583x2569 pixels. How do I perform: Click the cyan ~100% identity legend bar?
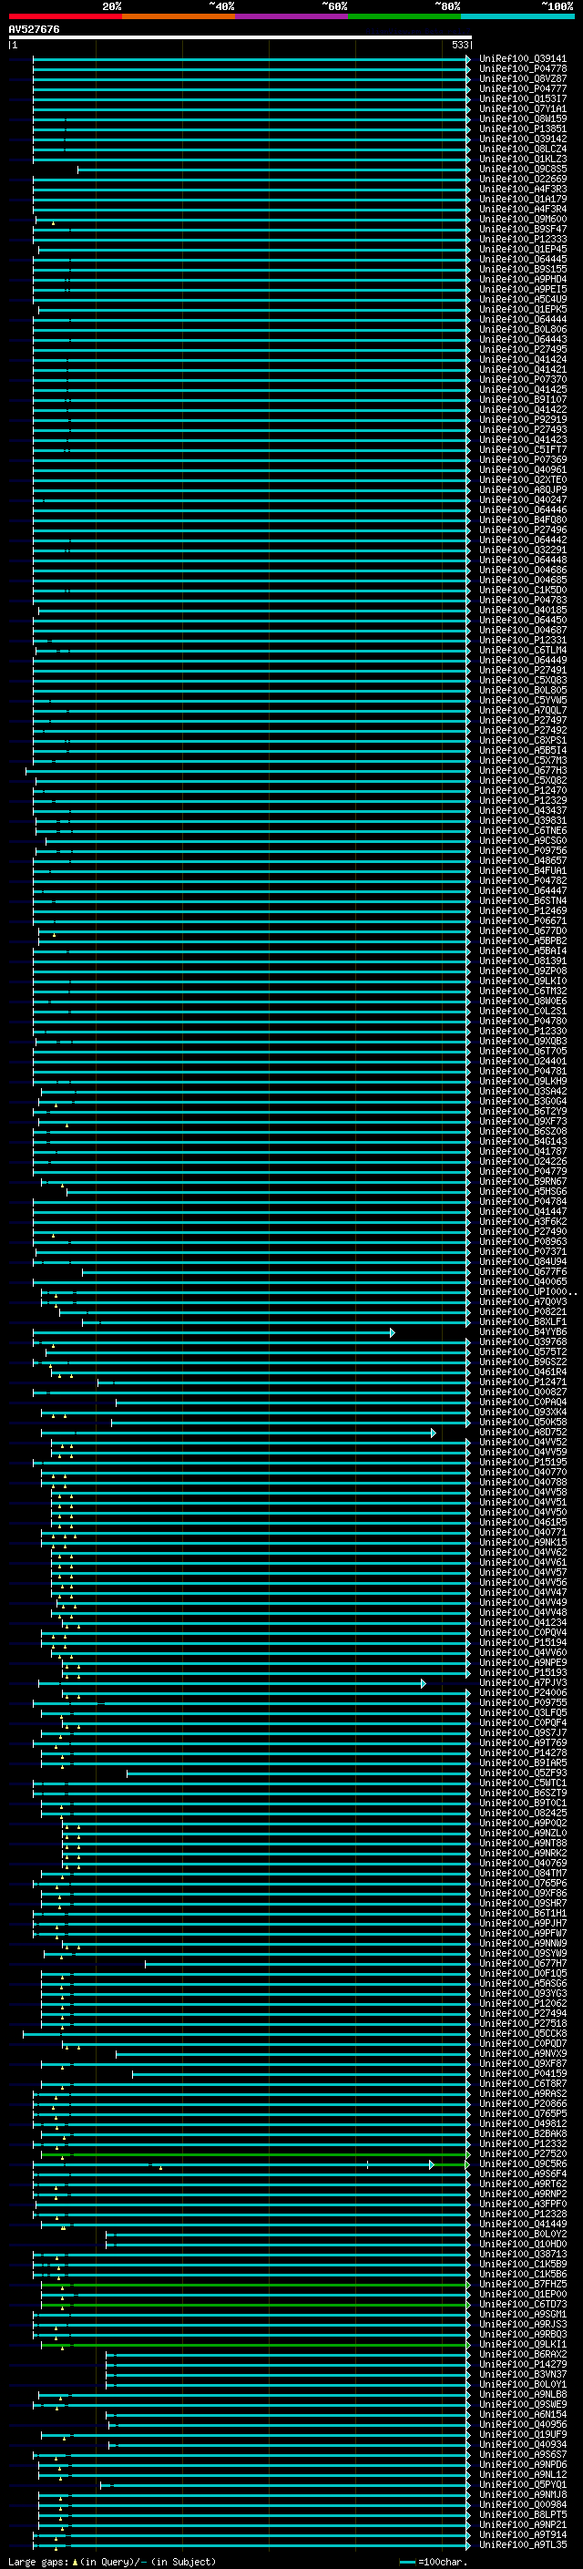(x=517, y=16)
